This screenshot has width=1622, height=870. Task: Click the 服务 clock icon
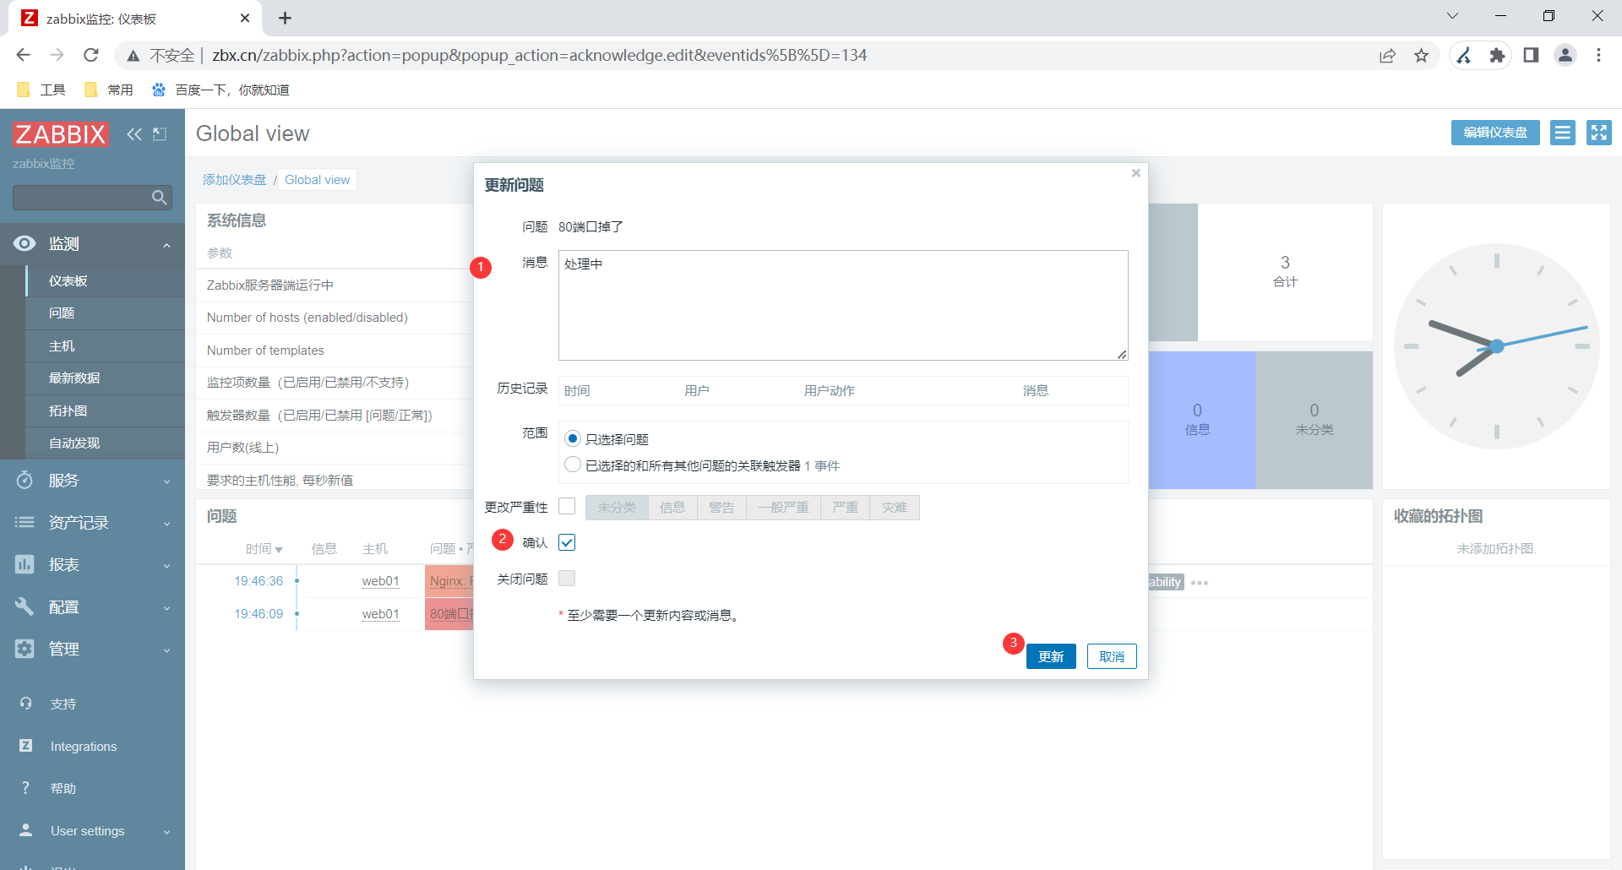24,480
